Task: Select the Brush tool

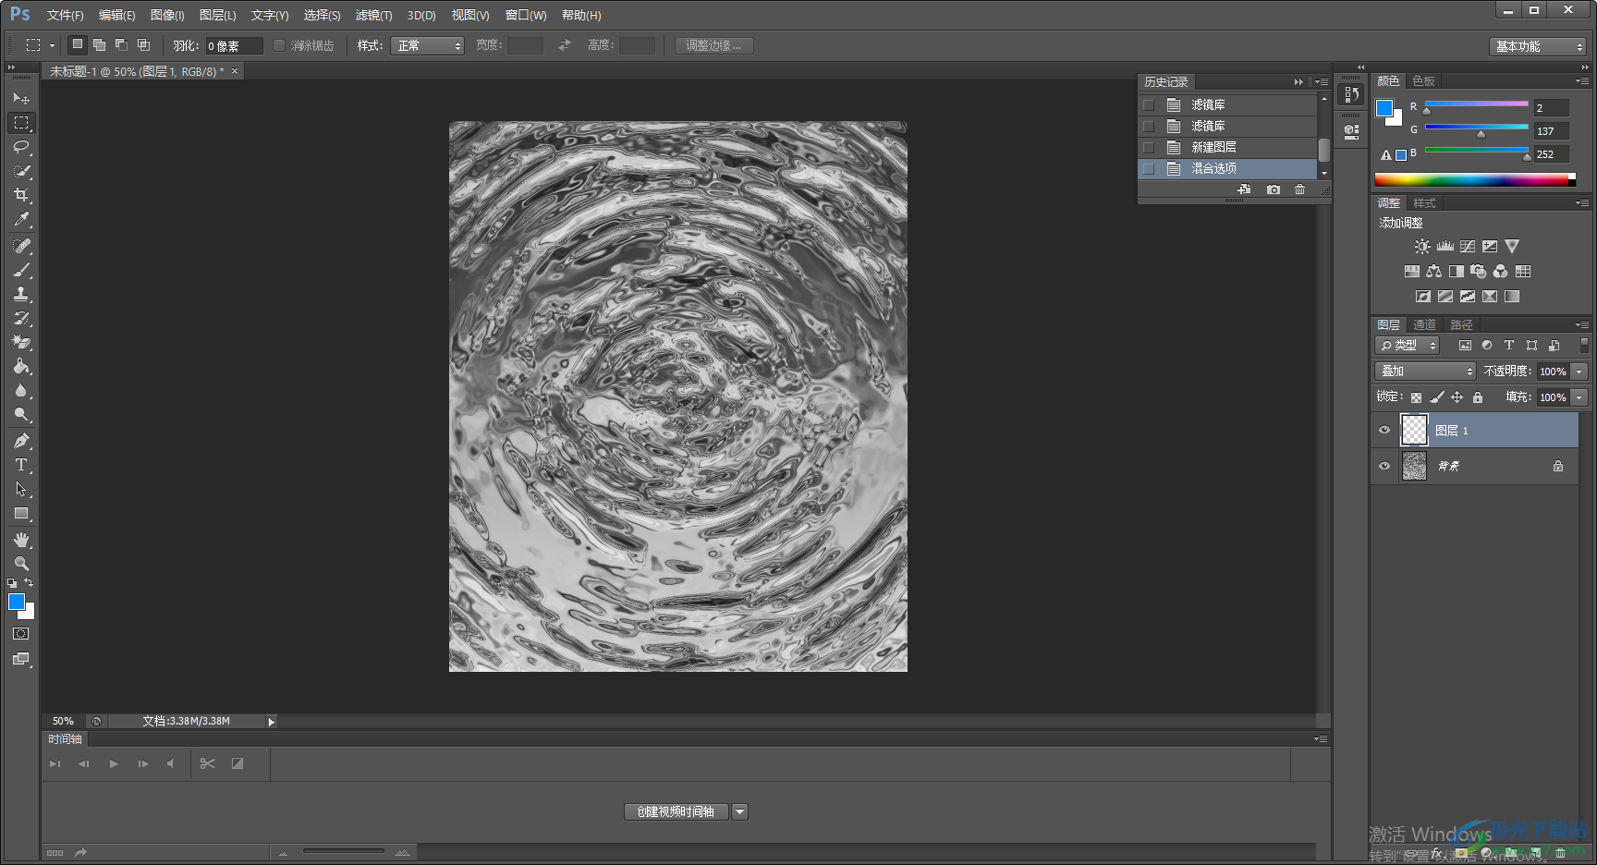Action: (x=21, y=270)
